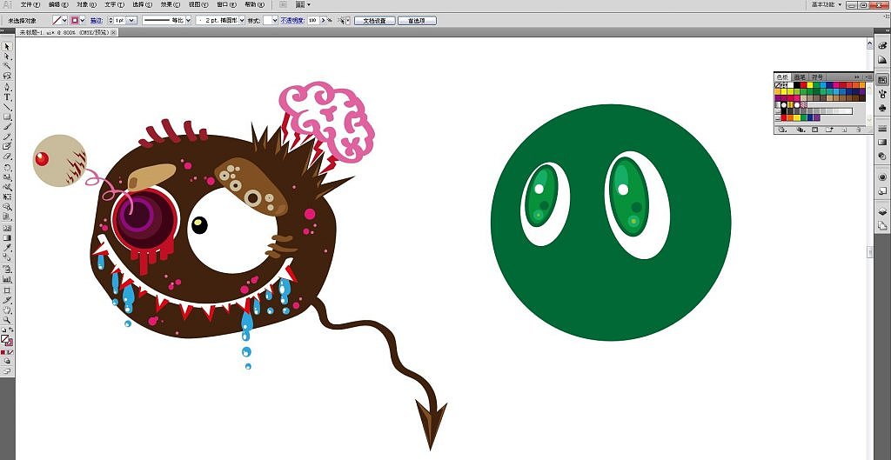This screenshot has width=891, height=460.
Task: Select the Pen tool
Action: click(x=7, y=87)
